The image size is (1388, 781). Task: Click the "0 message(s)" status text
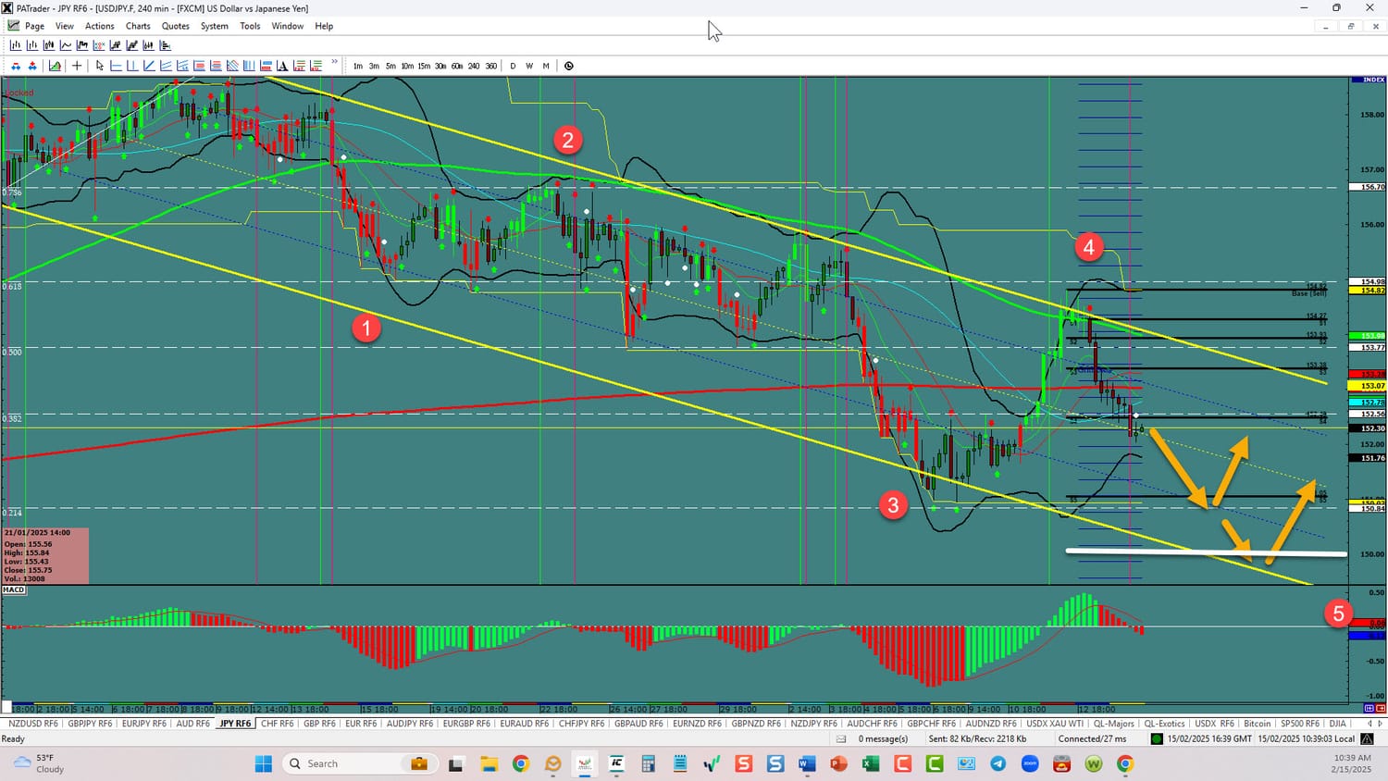883,738
